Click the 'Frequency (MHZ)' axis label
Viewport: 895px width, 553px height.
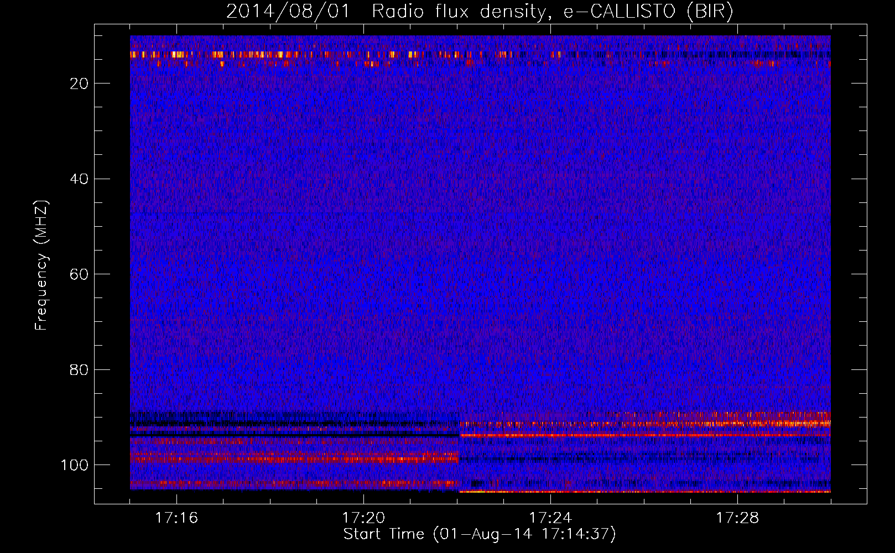41,265
